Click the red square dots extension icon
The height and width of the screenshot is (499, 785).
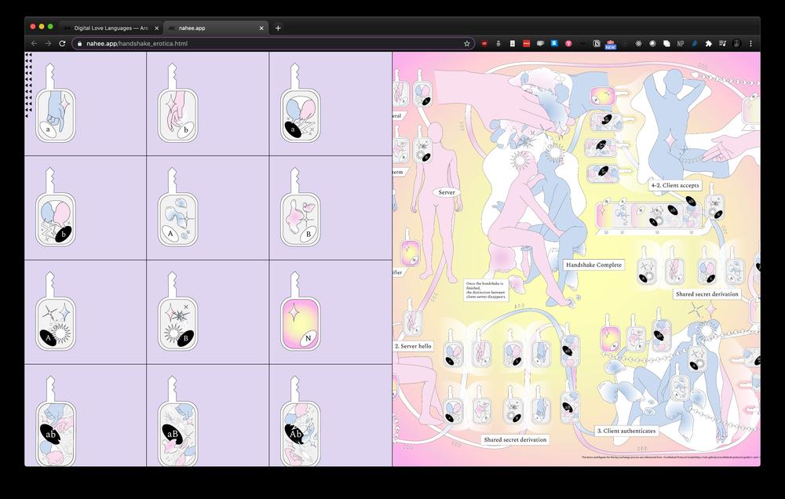(526, 43)
